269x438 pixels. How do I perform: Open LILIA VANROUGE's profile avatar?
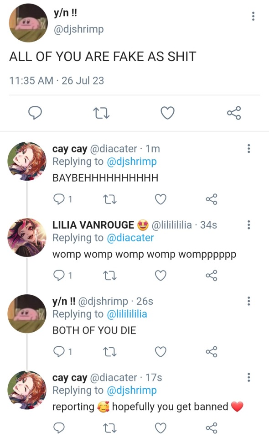click(27, 237)
